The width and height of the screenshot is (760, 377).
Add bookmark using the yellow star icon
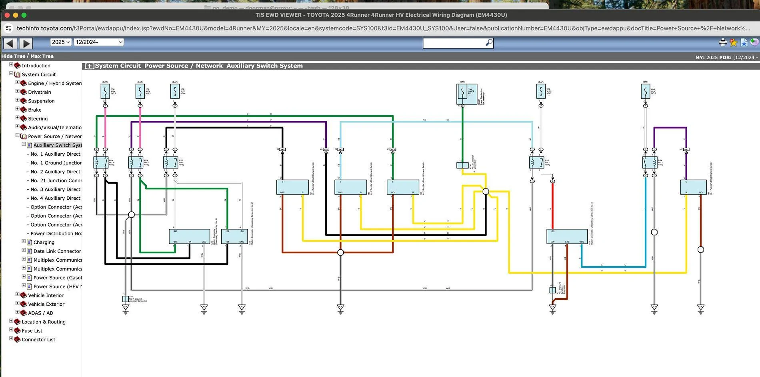pos(733,42)
